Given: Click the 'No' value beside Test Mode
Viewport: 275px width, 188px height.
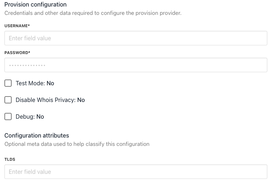Looking at the screenshot, I should coord(50,83).
